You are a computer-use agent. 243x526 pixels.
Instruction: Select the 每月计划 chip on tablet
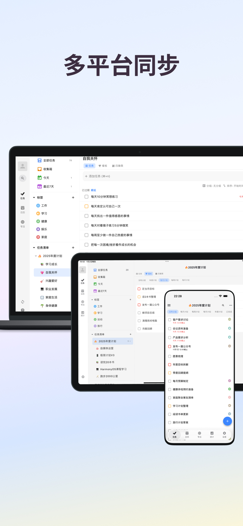coord(164,280)
